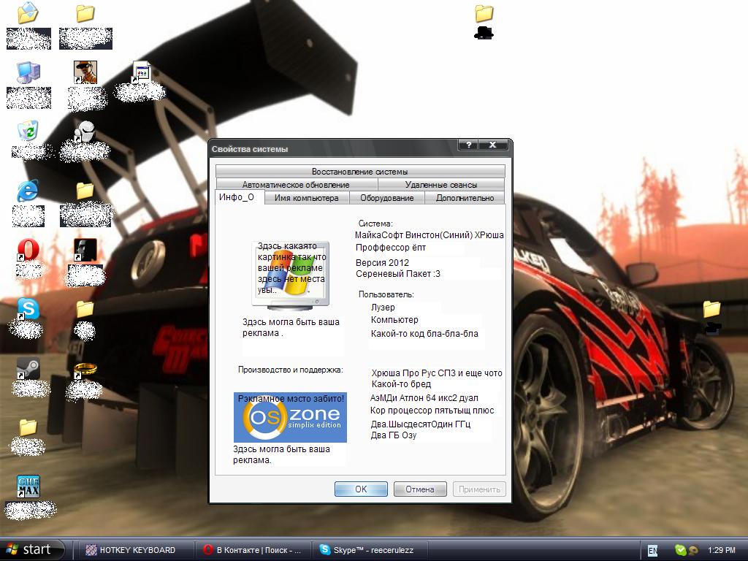Click the 1:29 PM taskbar clock
The height and width of the screenshot is (561, 748).
point(722,550)
